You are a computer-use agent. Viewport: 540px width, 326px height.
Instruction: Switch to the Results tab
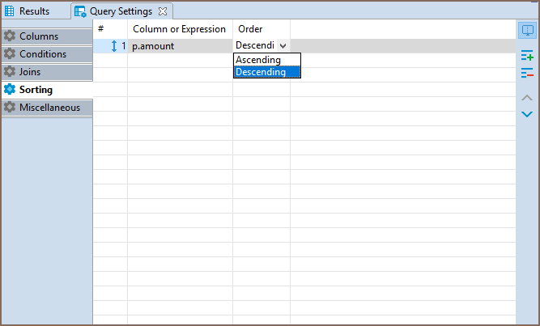click(x=33, y=11)
